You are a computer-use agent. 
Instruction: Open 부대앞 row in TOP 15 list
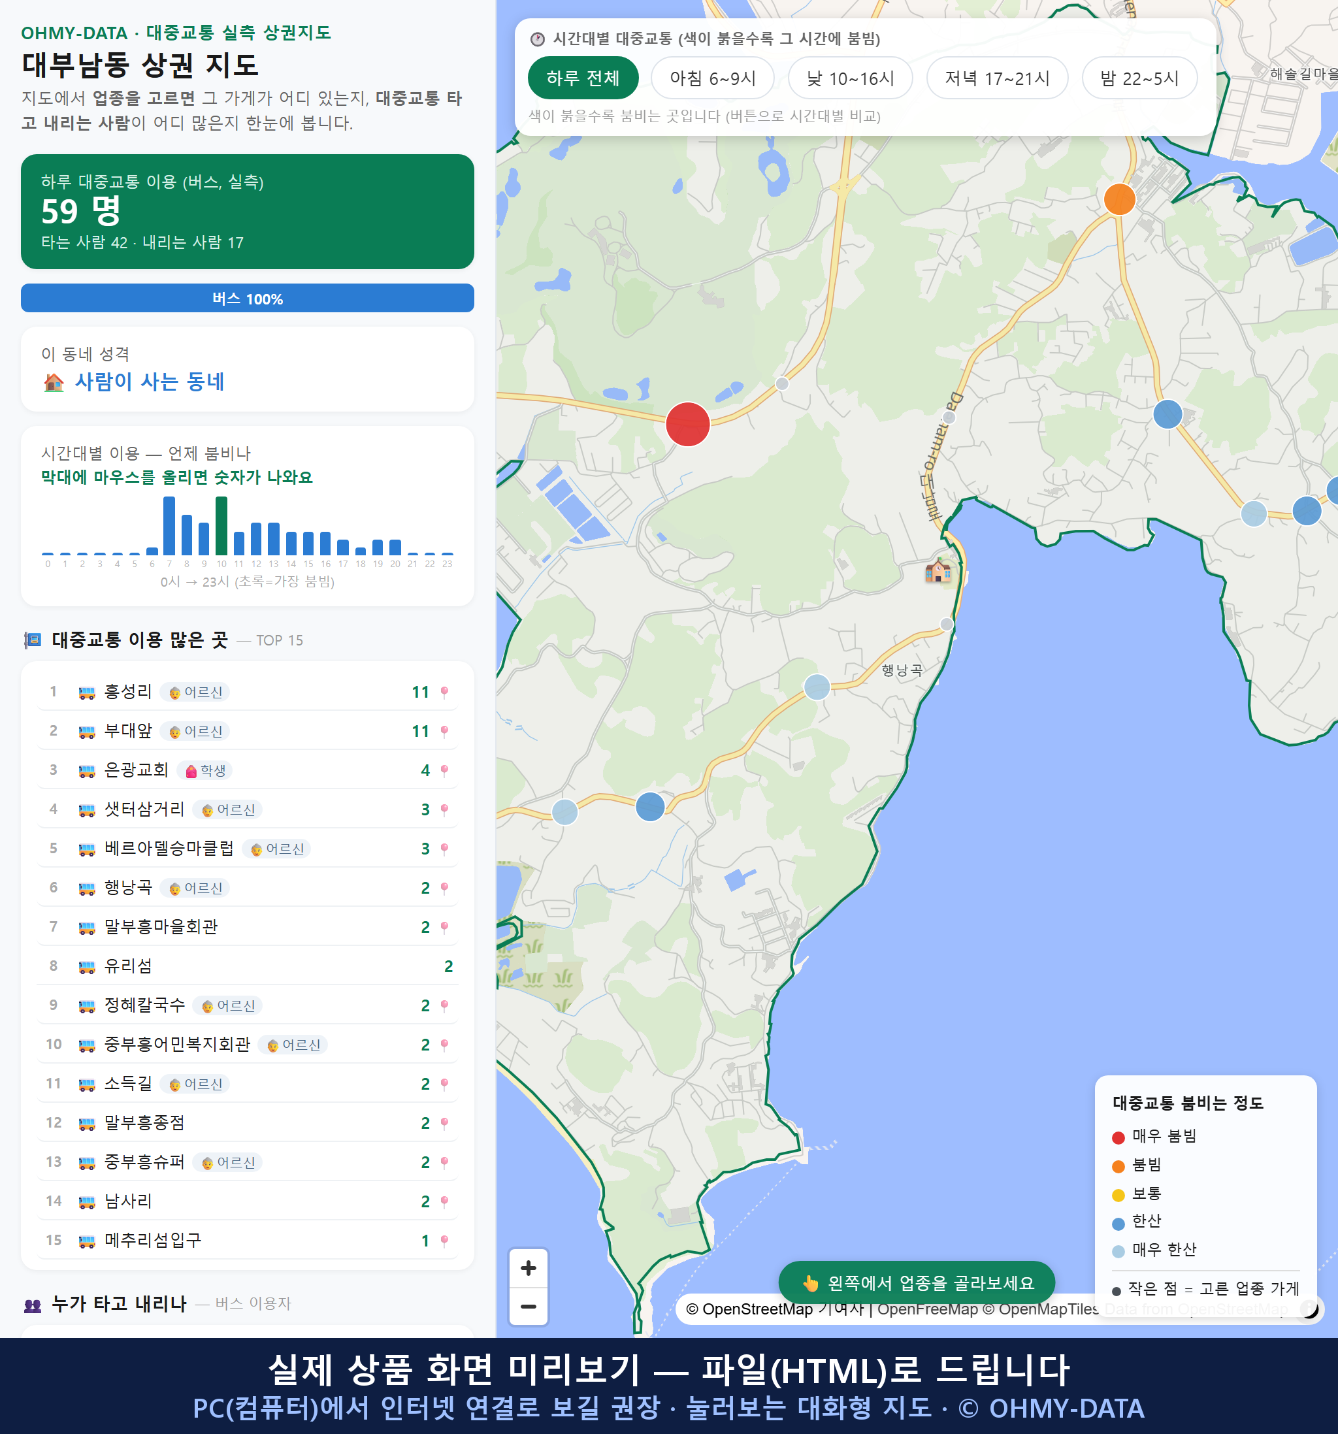248,730
